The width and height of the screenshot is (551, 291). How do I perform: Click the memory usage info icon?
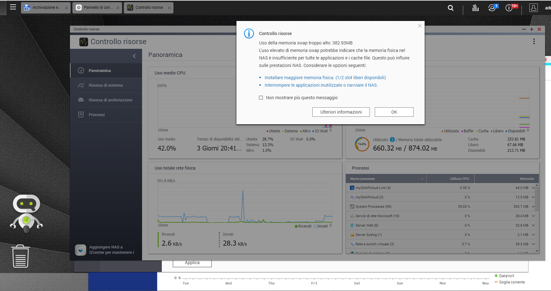[x=392, y=140]
